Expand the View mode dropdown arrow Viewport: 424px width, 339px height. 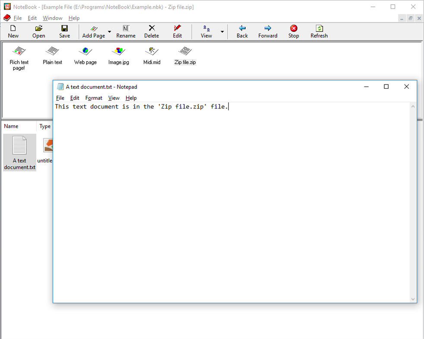[x=222, y=31]
